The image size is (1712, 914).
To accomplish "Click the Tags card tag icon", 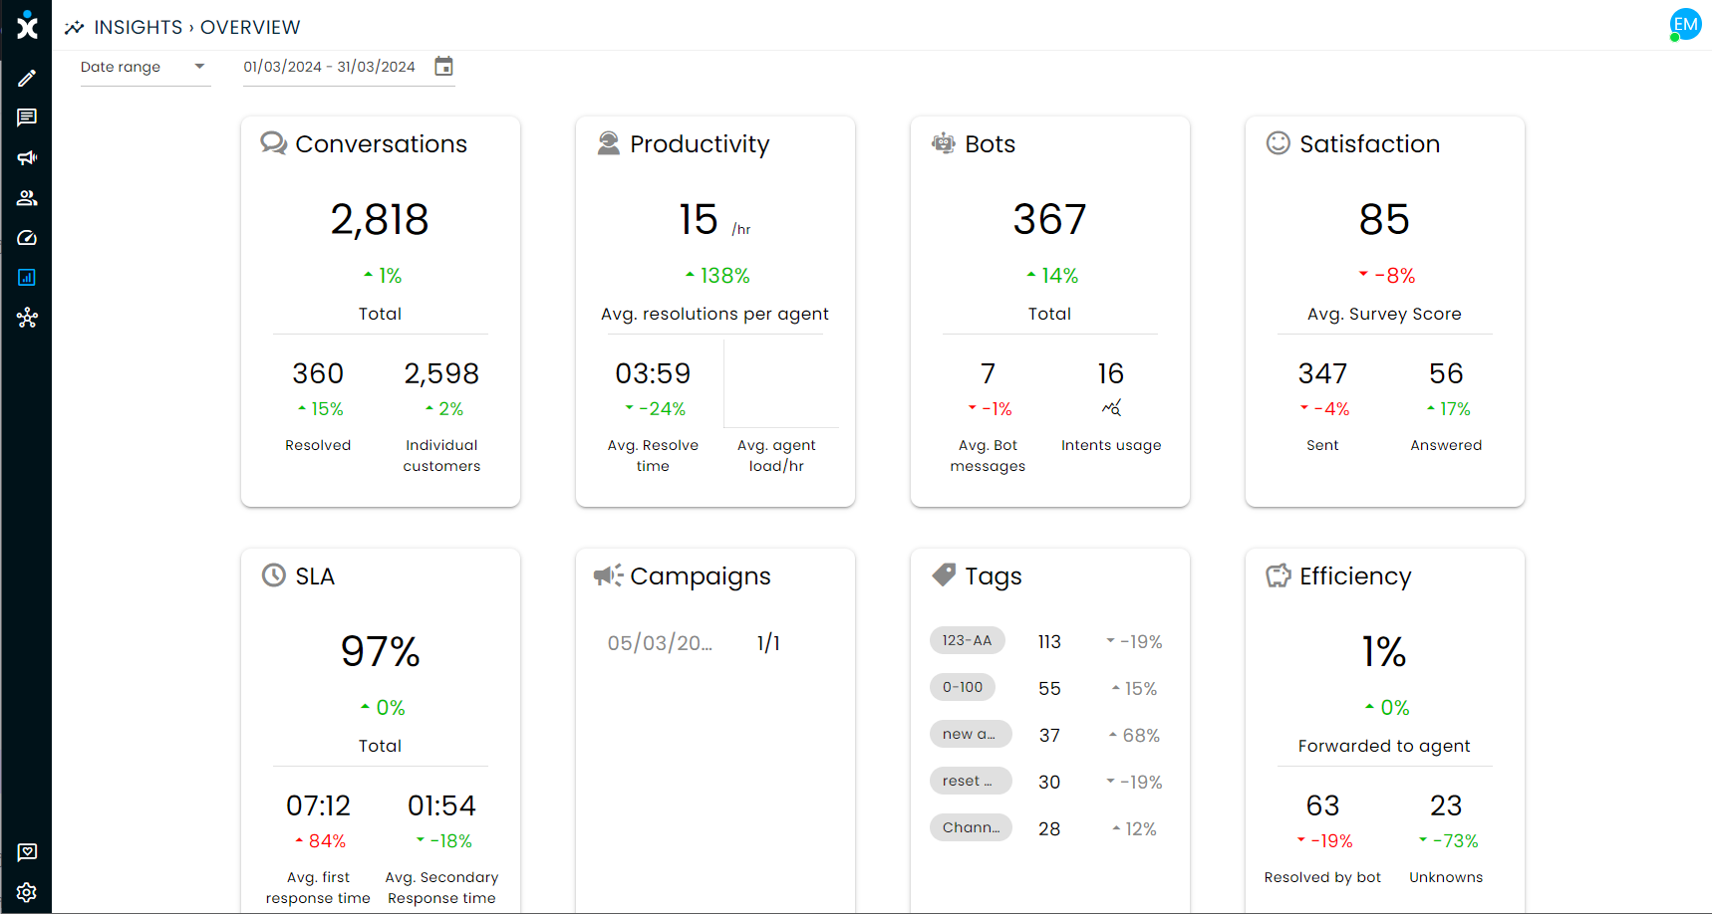I will [943, 574].
